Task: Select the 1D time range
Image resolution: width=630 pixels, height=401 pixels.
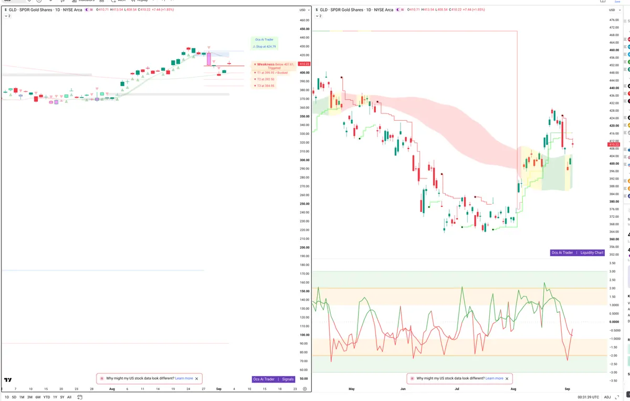Action: click(6, 397)
